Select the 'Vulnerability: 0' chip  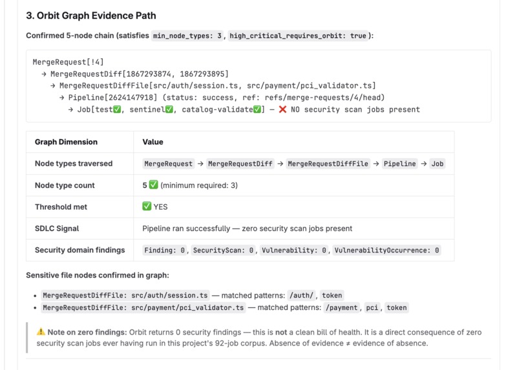tap(294, 251)
